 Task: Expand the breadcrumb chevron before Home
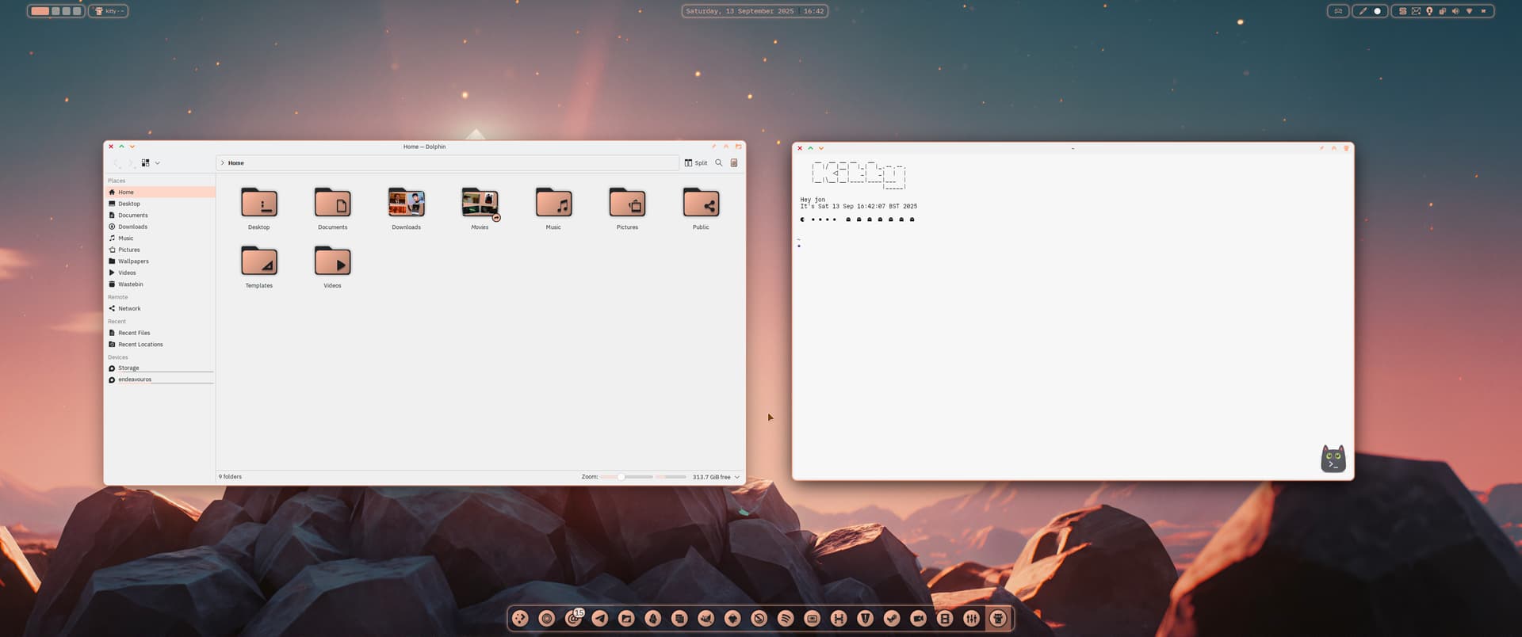223,163
